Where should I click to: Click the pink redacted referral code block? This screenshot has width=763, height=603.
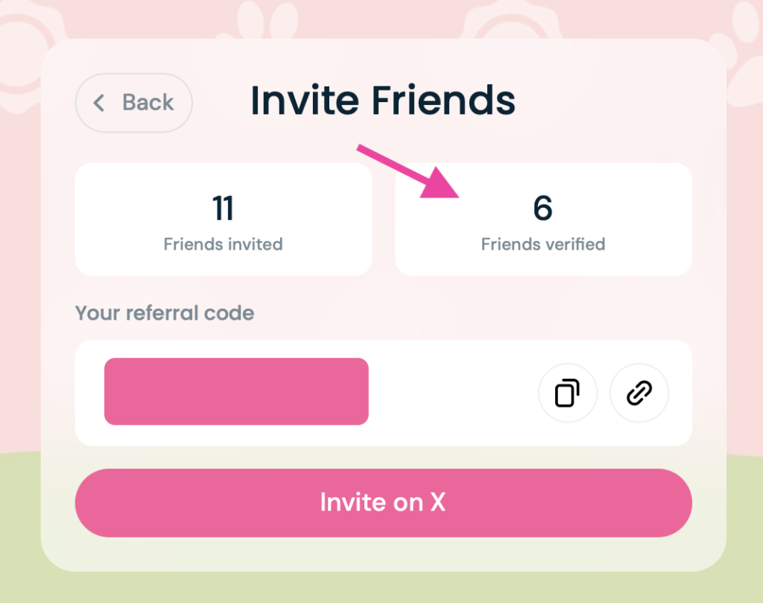(x=236, y=391)
